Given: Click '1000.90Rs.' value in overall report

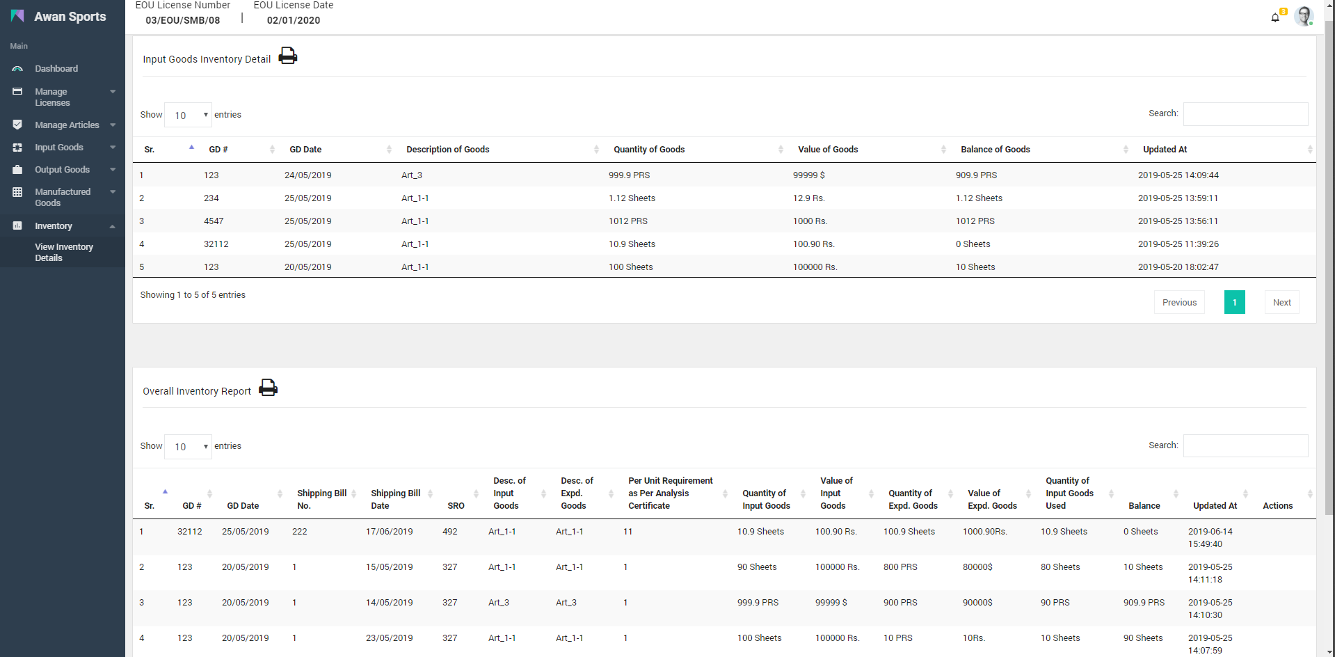Looking at the screenshot, I should (984, 532).
